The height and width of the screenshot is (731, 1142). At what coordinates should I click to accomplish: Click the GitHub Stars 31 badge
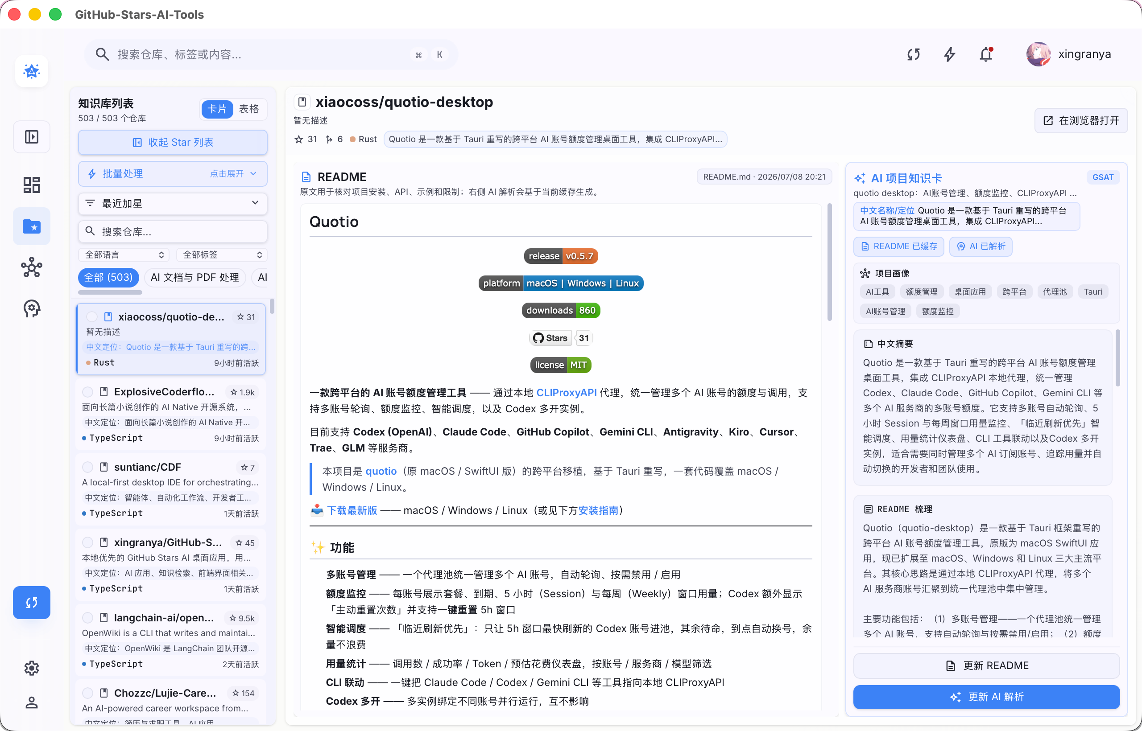[x=561, y=338]
